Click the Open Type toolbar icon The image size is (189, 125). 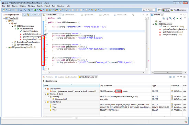pos(56,10)
